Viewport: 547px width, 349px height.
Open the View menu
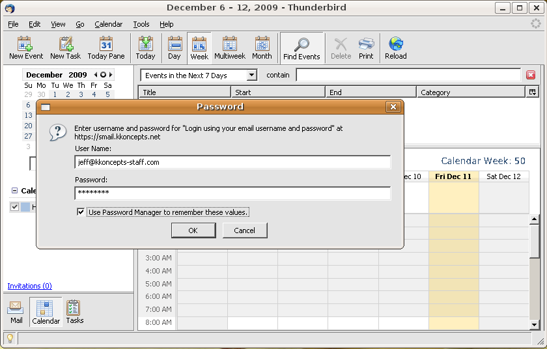click(x=58, y=24)
